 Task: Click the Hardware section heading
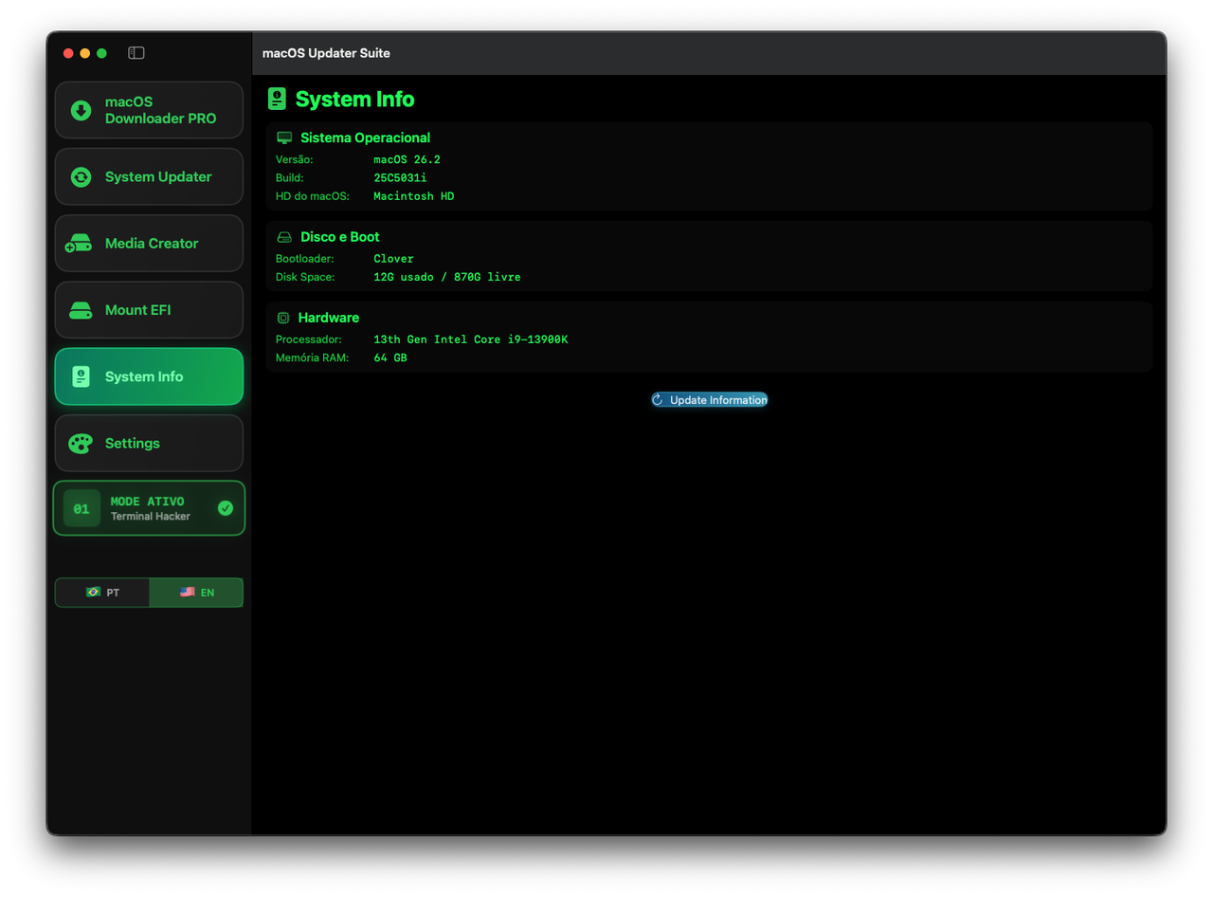tap(329, 318)
